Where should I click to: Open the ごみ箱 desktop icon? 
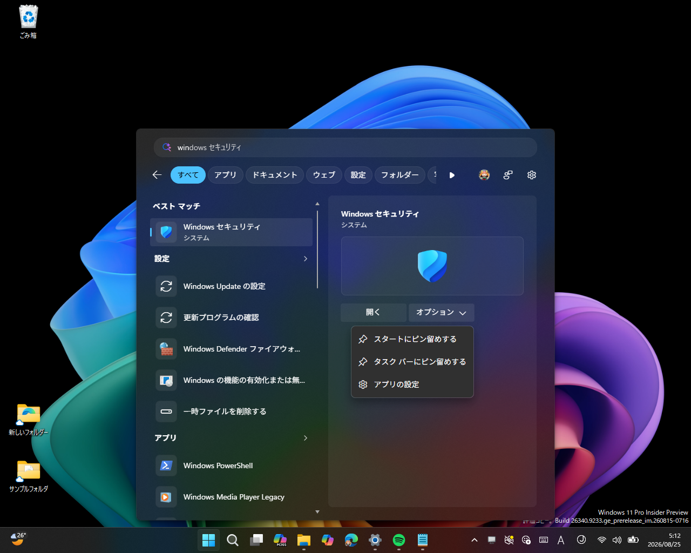point(29,22)
